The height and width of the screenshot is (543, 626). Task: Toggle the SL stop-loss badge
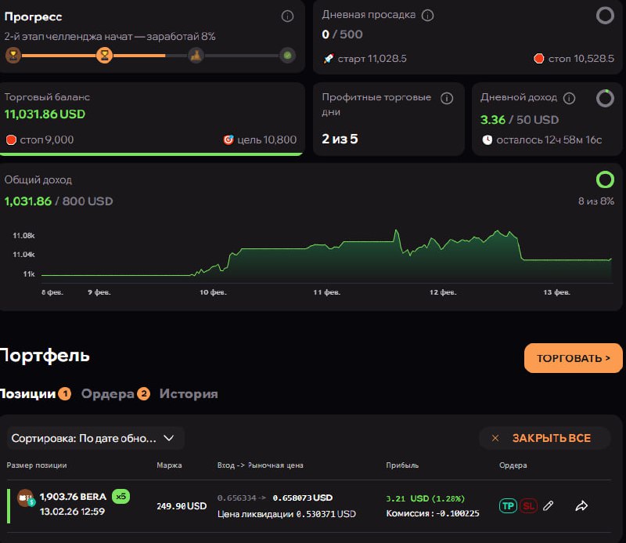click(528, 506)
